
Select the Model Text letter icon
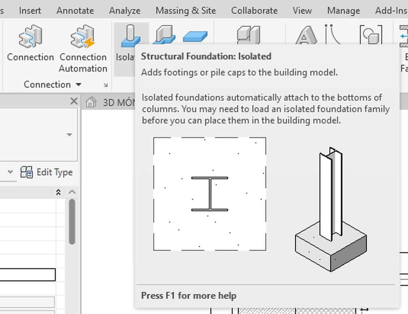[306, 35]
